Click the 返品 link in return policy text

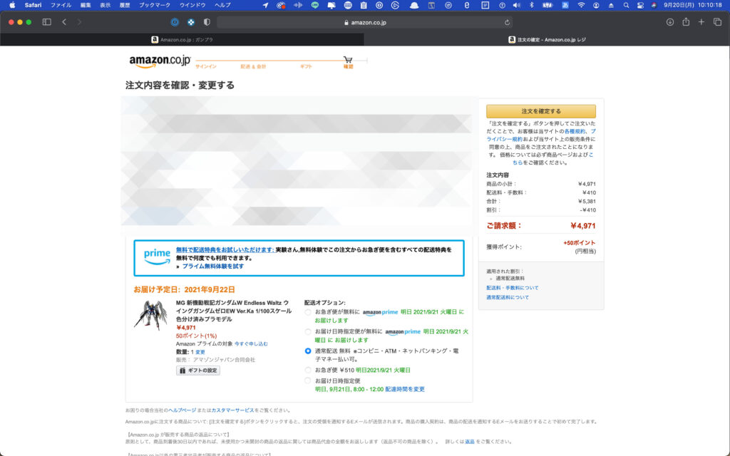pyautogui.click(x=470, y=442)
